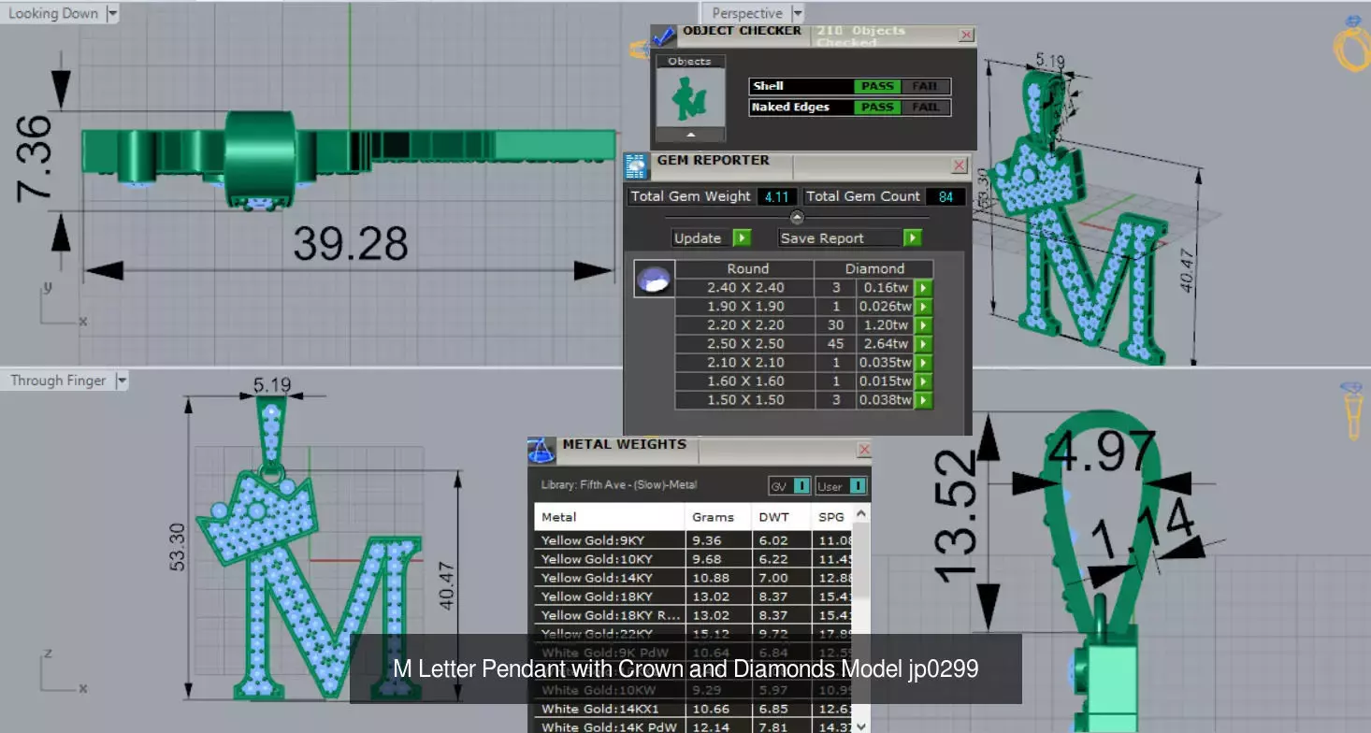
Task: Click Metal Weights scrollbar up arrow
Action: [x=861, y=513]
